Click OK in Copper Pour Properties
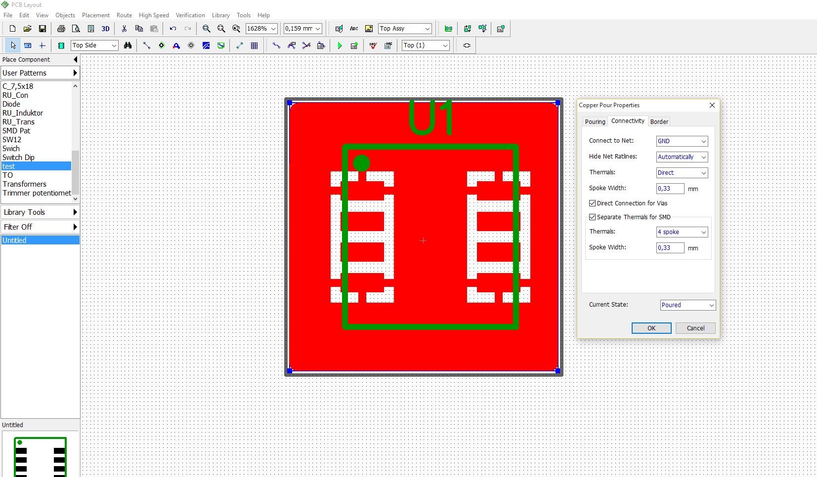Screen dimensions: 817x477 click(651, 328)
